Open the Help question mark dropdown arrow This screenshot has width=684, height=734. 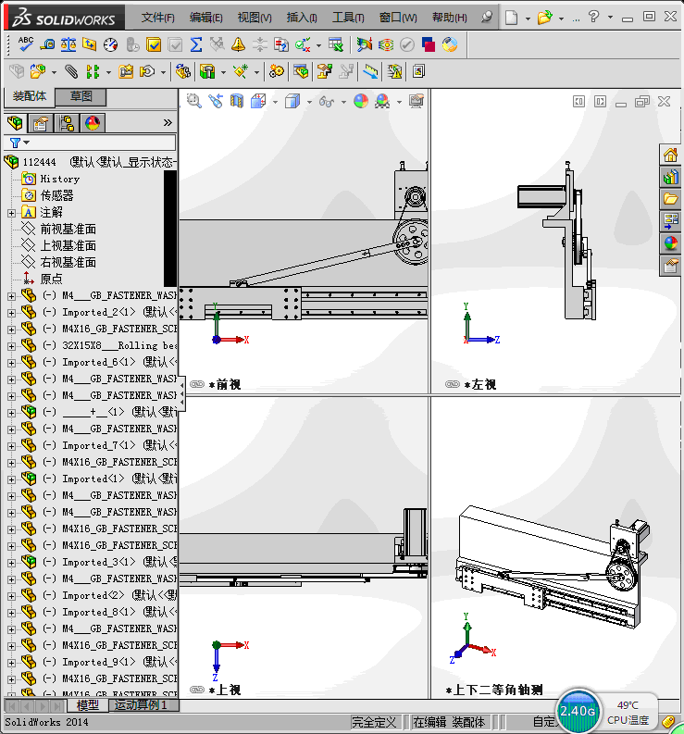tap(610, 18)
